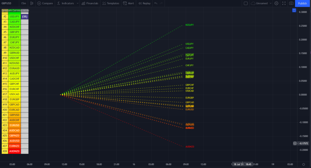Click the 0.00000 level on price scale

303,95
